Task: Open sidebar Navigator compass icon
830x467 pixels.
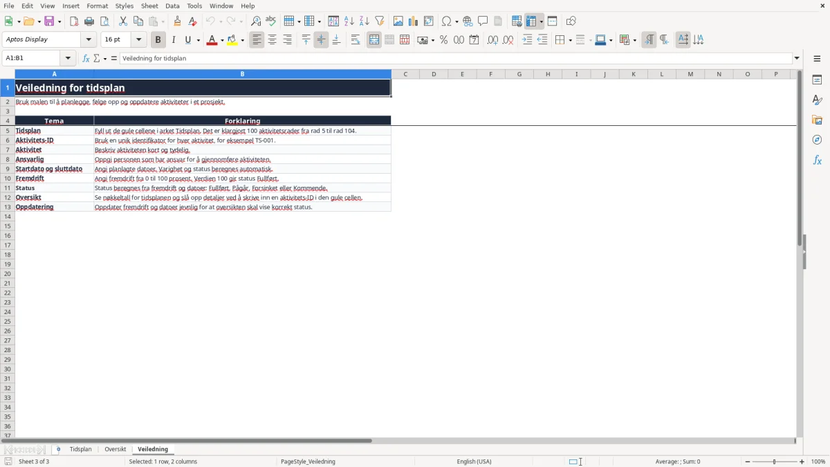Action: click(817, 140)
